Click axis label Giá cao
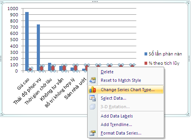The width and height of the screenshot is (191, 140). point(23,84)
